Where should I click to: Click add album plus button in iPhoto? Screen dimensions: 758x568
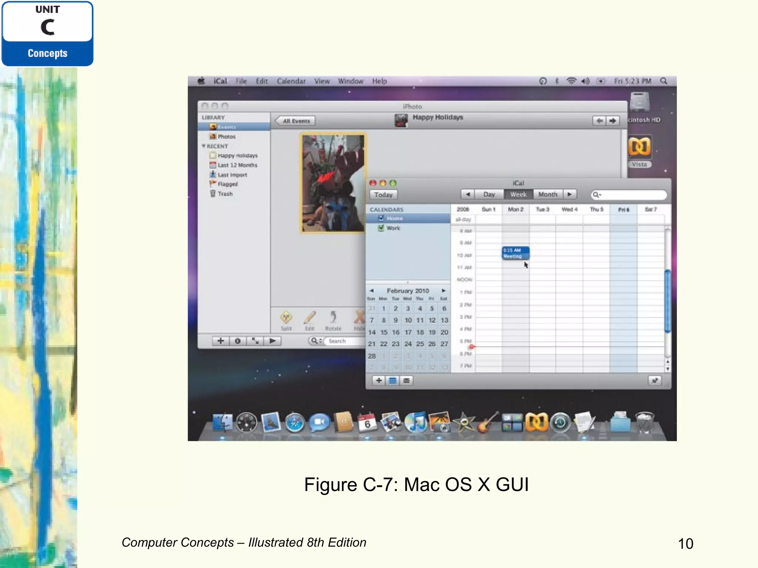[221, 341]
